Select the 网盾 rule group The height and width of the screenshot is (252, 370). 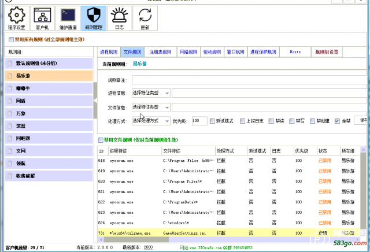click(49, 101)
